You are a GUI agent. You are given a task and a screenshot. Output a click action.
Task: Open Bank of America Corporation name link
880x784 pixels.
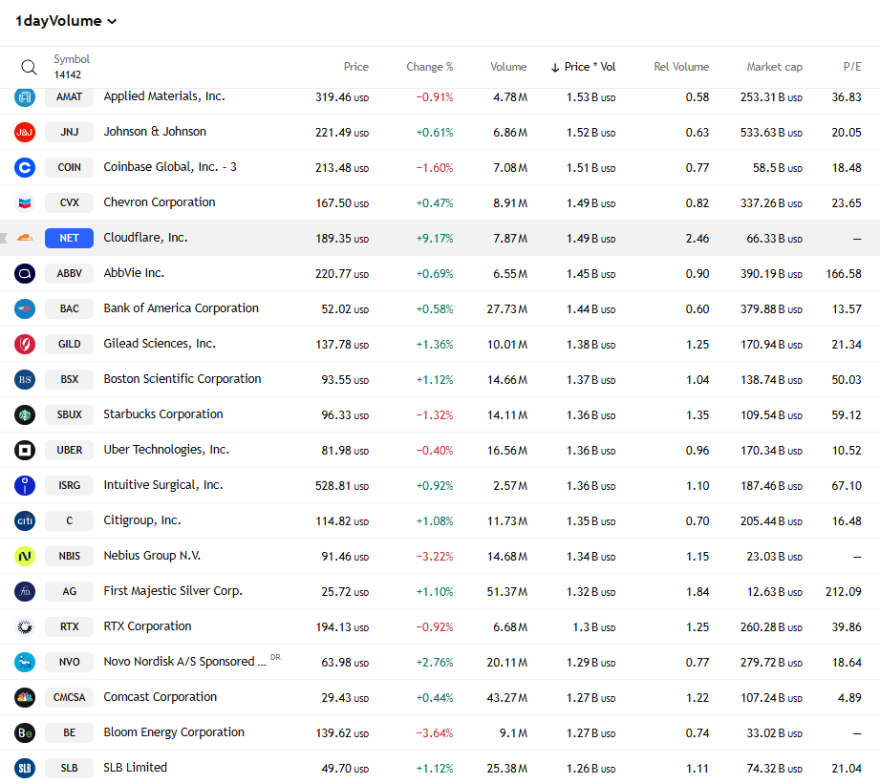point(181,308)
